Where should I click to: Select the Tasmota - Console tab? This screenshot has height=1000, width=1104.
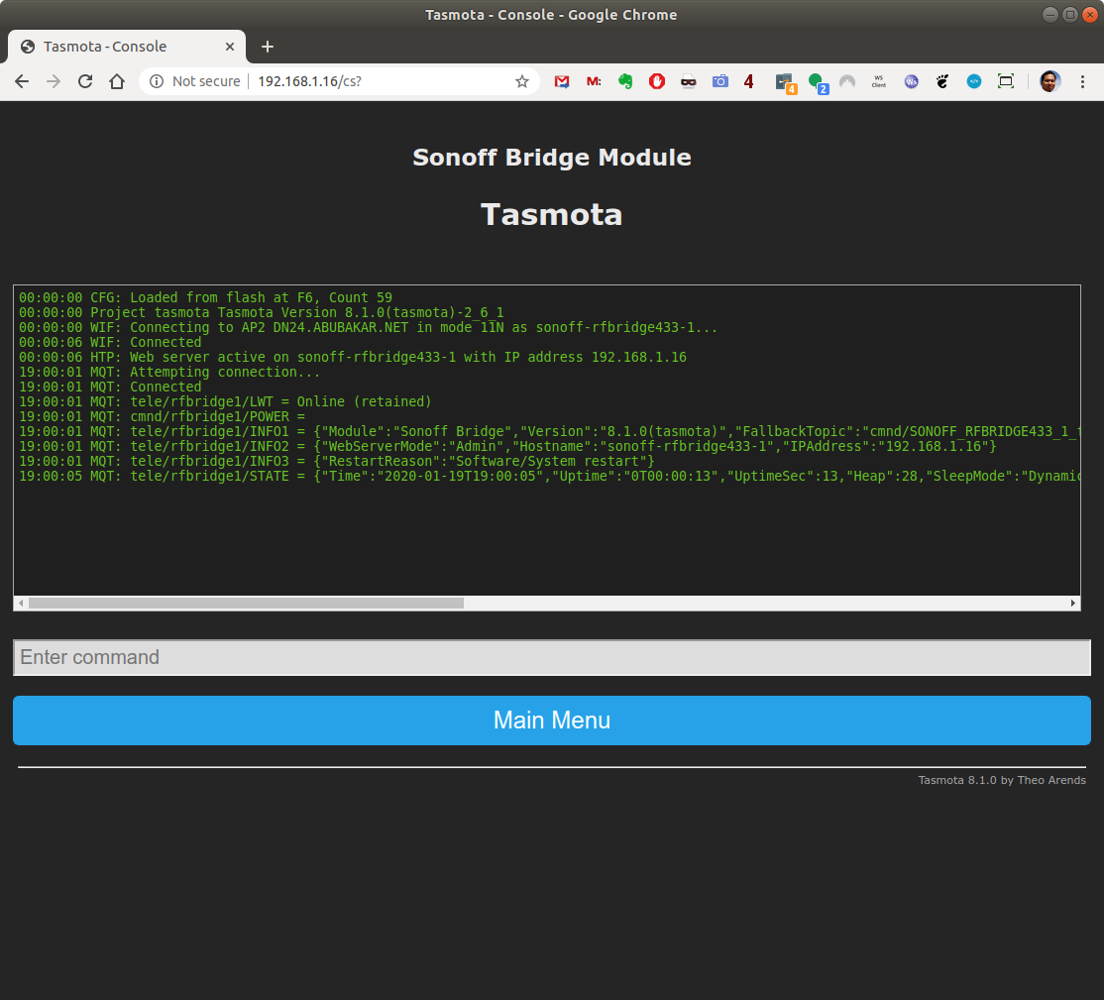pyautogui.click(x=127, y=47)
